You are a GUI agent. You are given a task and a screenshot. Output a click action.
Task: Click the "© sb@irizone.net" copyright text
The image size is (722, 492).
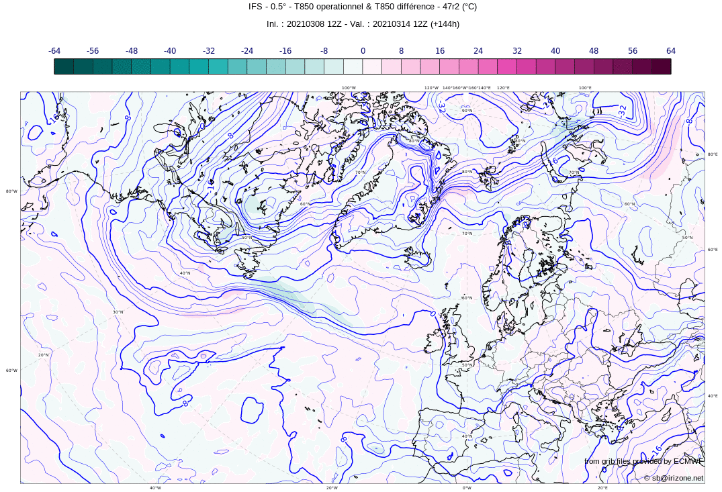coord(674,478)
